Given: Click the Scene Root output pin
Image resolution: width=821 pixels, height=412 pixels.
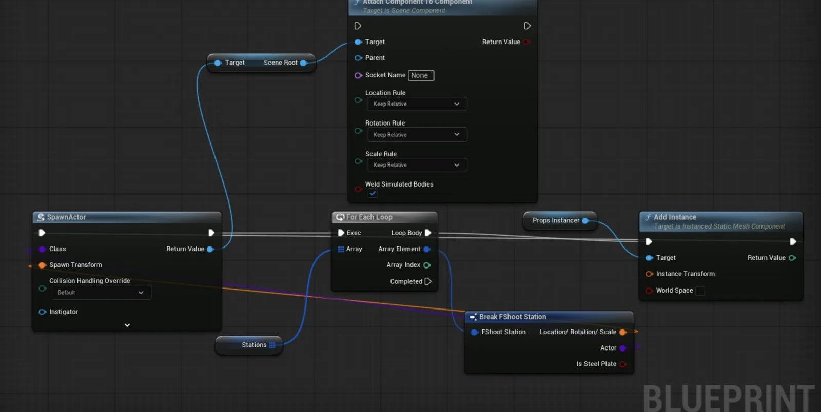Looking at the screenshot, I should (303, 63).
